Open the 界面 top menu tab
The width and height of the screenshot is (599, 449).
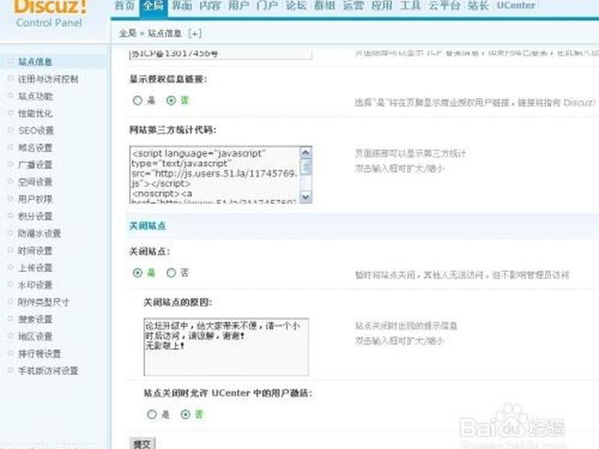click(182, 6)
